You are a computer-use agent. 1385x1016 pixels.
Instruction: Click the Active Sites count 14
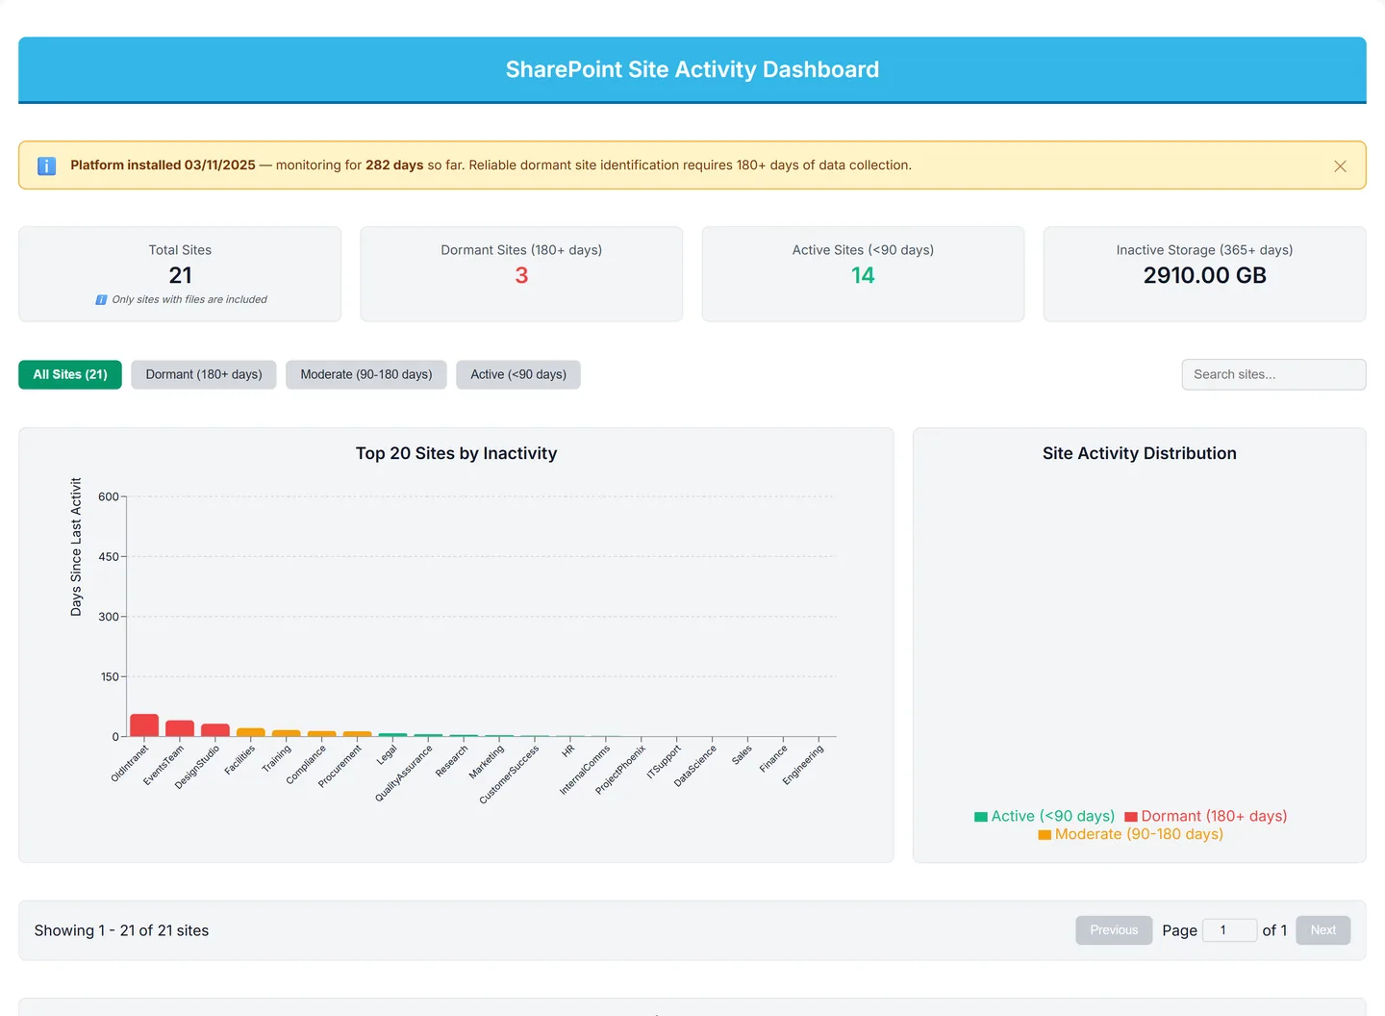[x=863, y=275]
